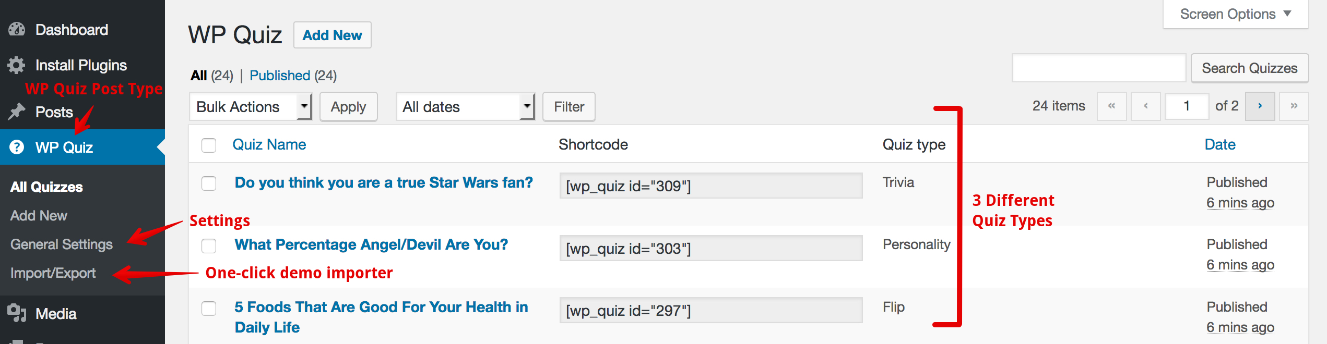The height and width of the screenshot is (344, 1327).
Task: Jump to last page double arrow
Action: click(x=1294, y=106)
